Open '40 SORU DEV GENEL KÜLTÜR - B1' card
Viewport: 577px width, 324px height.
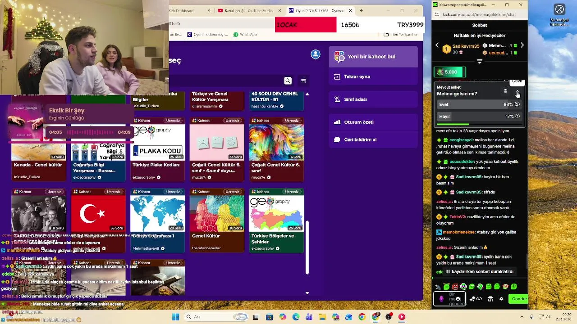coord(276,101)
